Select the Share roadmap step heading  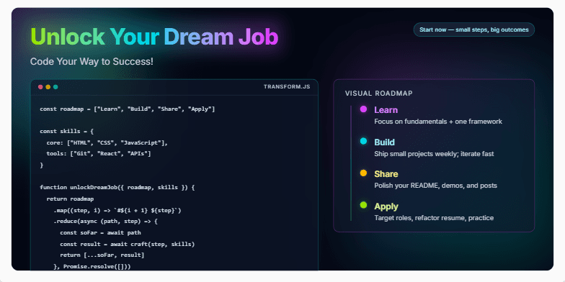(386, 174)
